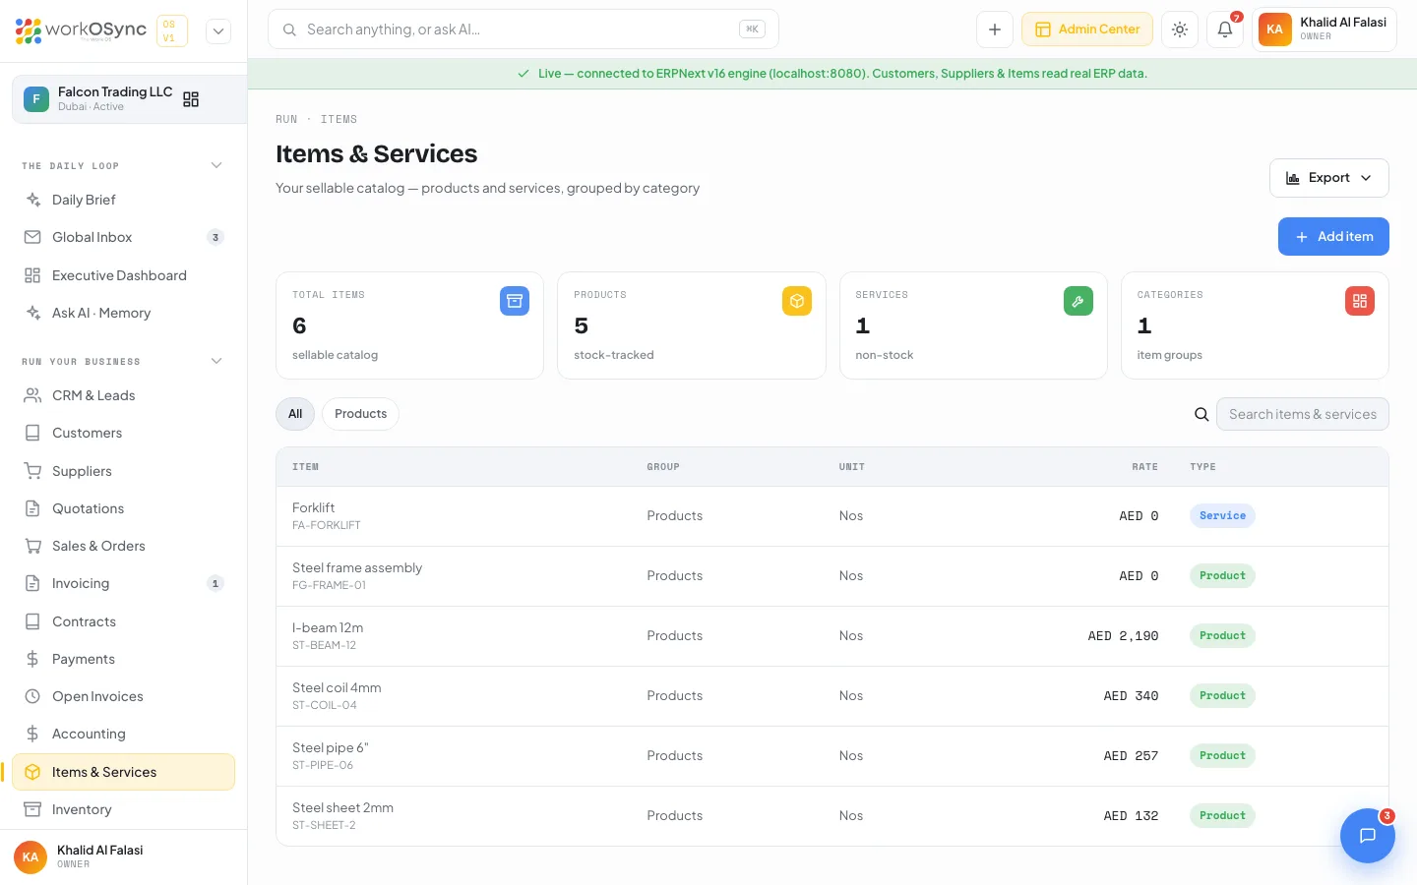Select the Products filter tab
The image size is (1417, 885).
click(360, 414)
